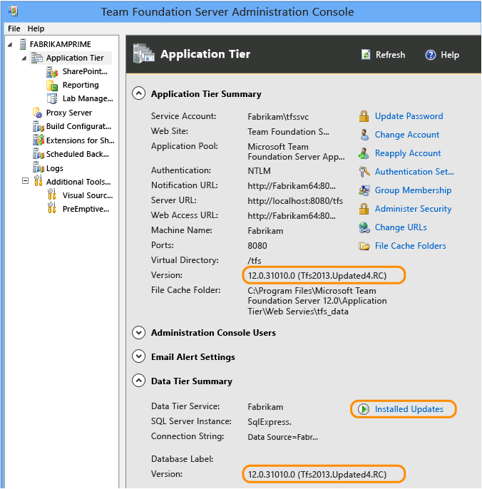Image resolution: width=482 pixels, height=489 pixels.
Task: Select the Reporting tree item
Action: (x=81, y=85)
